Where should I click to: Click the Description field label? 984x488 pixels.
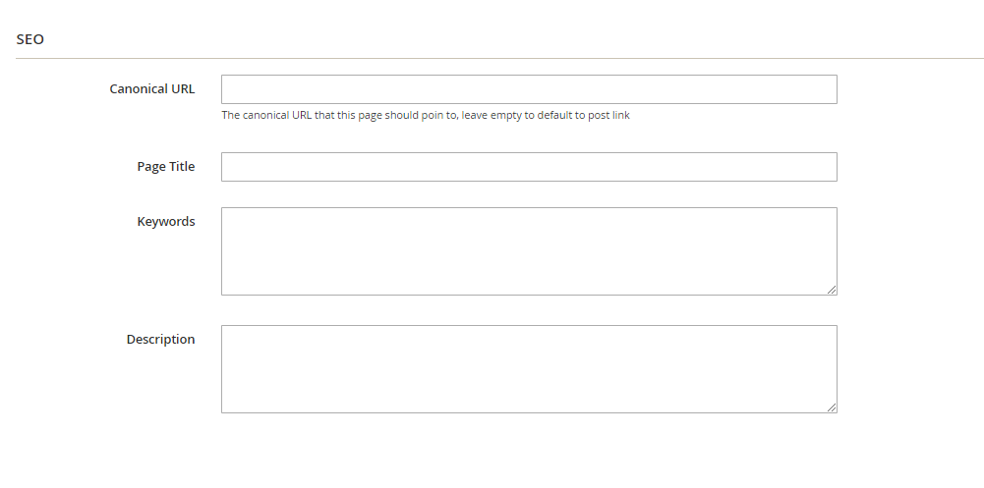tap(160, 339)
